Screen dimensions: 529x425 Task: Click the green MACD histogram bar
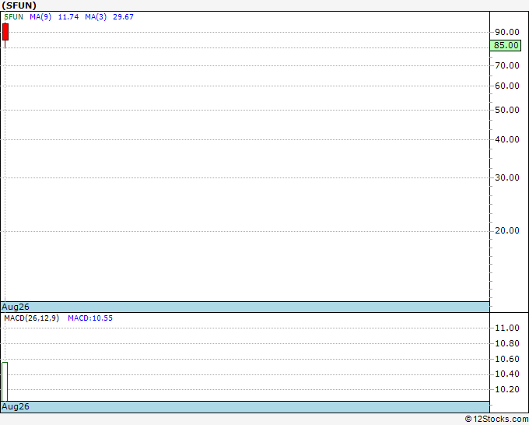coord(5,381)
